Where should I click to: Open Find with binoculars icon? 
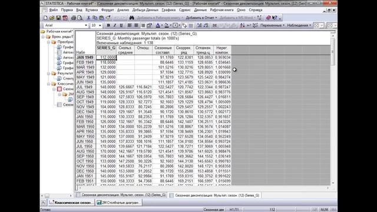click(x=131, y=18)
